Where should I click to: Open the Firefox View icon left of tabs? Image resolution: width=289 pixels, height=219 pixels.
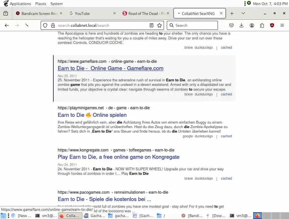[x=6, y=14]
